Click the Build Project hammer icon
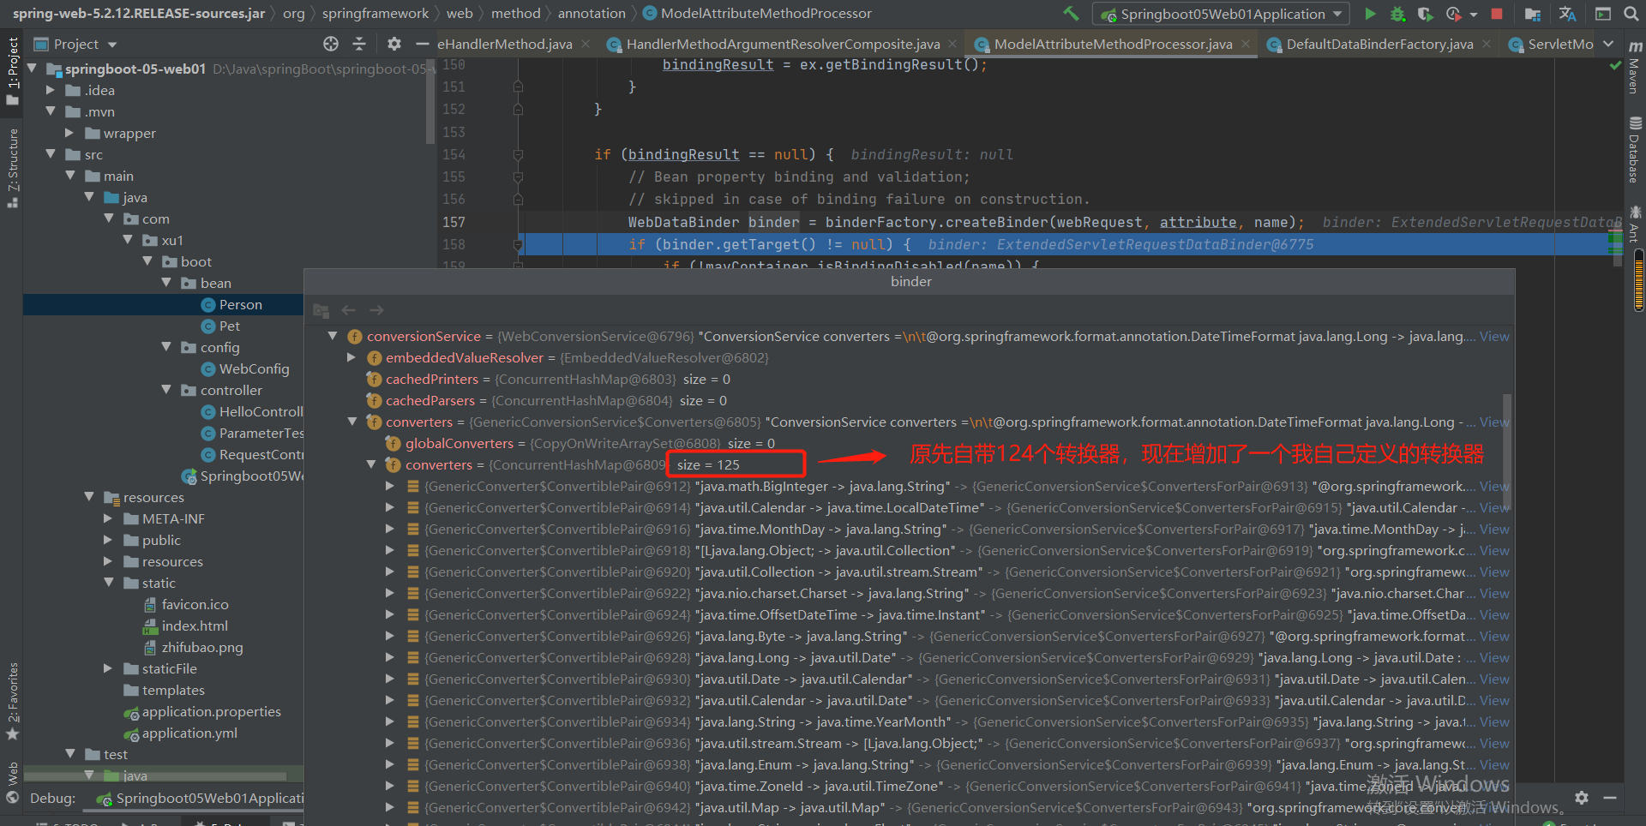 tap(1071, 14)
